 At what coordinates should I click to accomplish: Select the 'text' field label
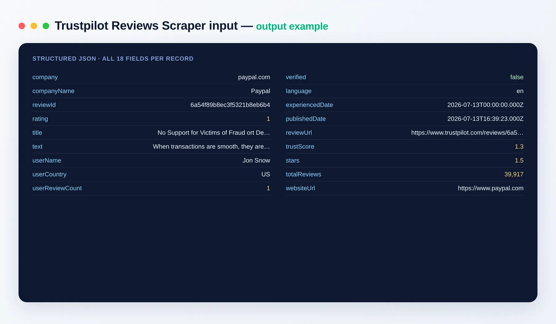(37, 147)
